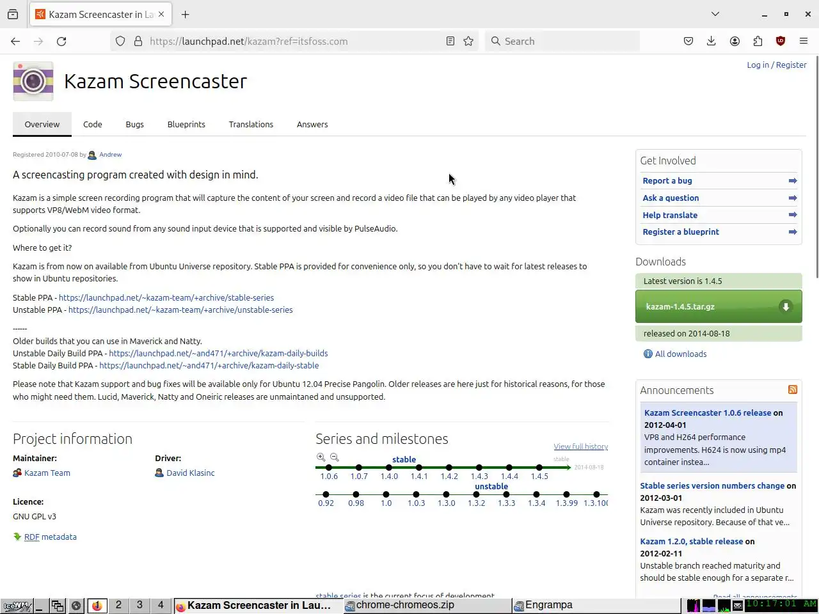The image size is (819, 614).
Task: Open the list all tabs dropdown
Action: click(715, 14)
